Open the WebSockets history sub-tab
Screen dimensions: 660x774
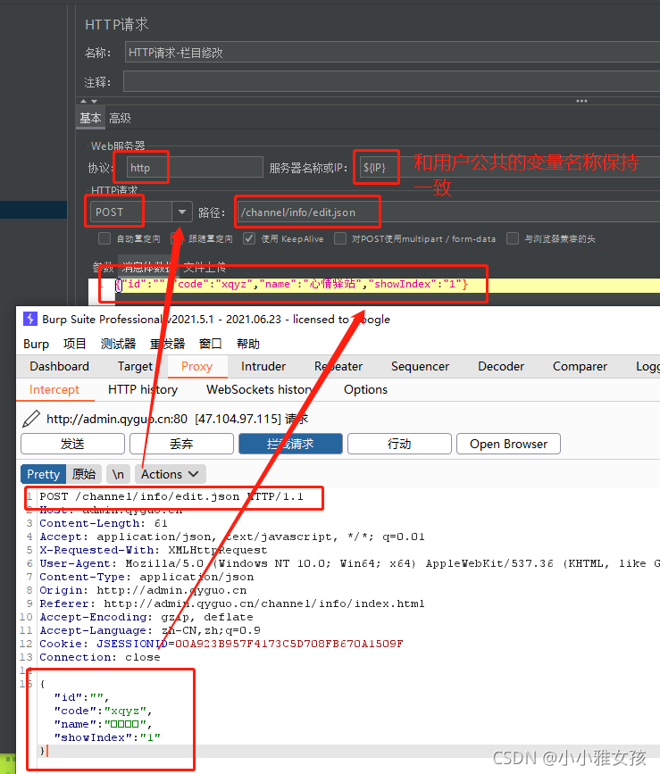(x=260, y=389)
